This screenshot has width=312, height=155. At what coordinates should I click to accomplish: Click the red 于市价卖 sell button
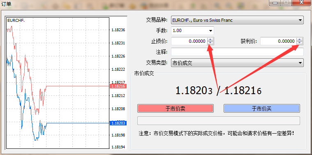[176, 109]
